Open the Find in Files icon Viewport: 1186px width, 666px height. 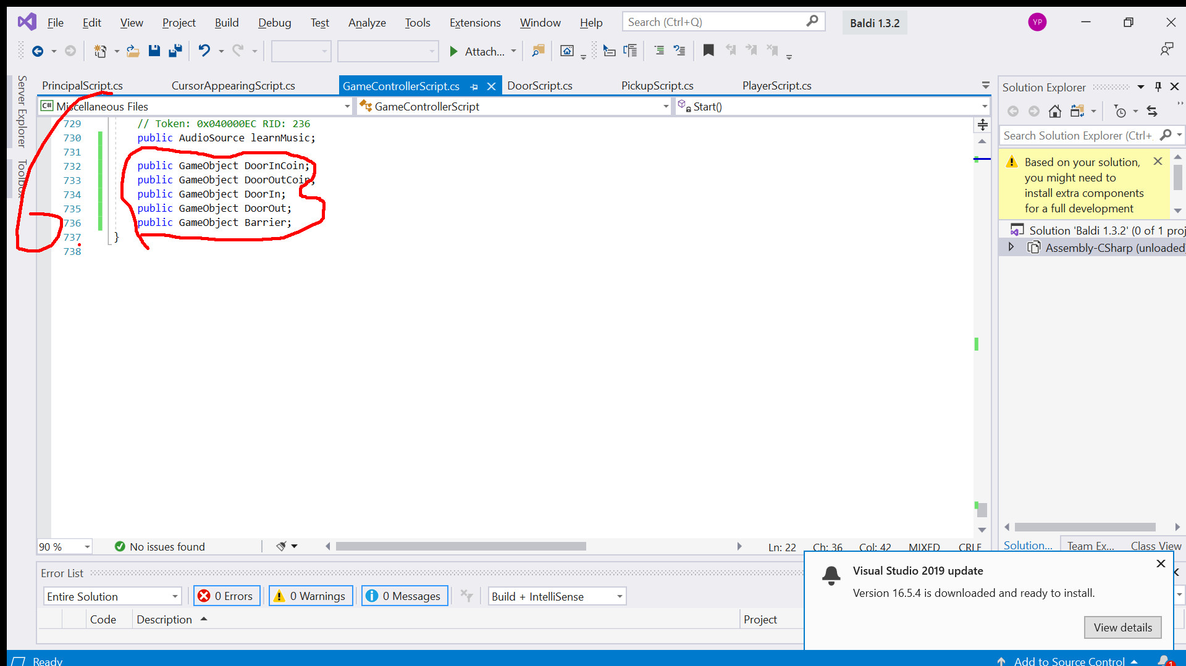[538, 51]
